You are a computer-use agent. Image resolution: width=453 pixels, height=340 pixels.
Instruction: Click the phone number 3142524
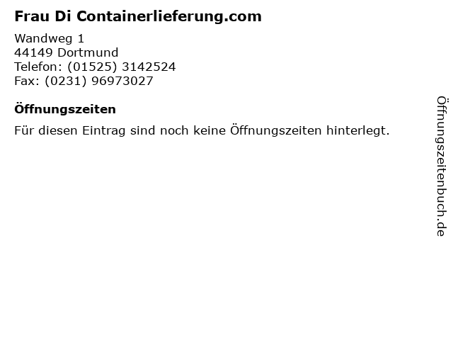pos(149,67)
